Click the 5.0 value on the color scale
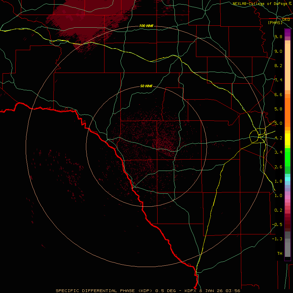The height and width of the screenshot is (293, 293). click(x=278, y=123)
